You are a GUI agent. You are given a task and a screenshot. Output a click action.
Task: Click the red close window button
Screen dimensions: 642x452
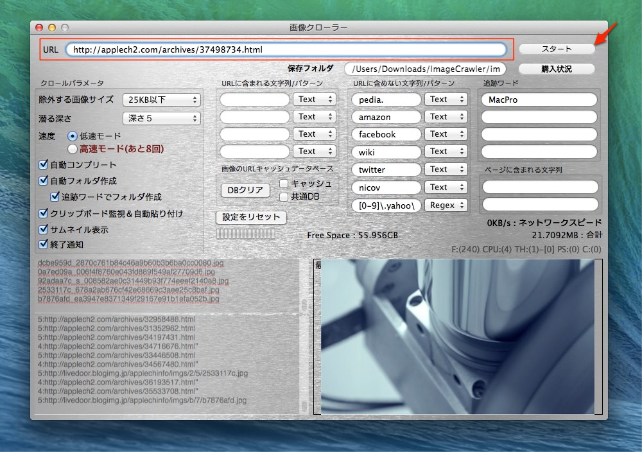tap(39, 28)
